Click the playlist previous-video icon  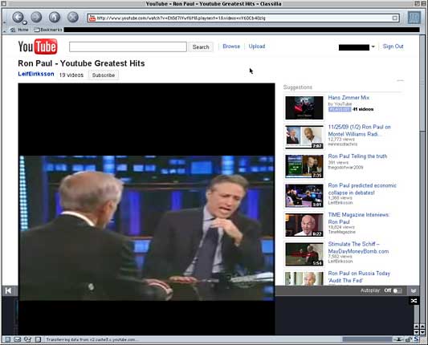pos(8,290)
